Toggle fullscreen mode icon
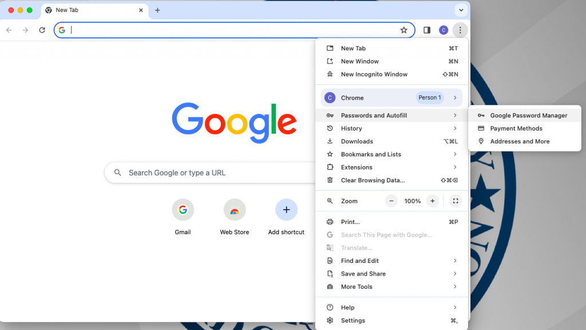 (x=455, y=201)
